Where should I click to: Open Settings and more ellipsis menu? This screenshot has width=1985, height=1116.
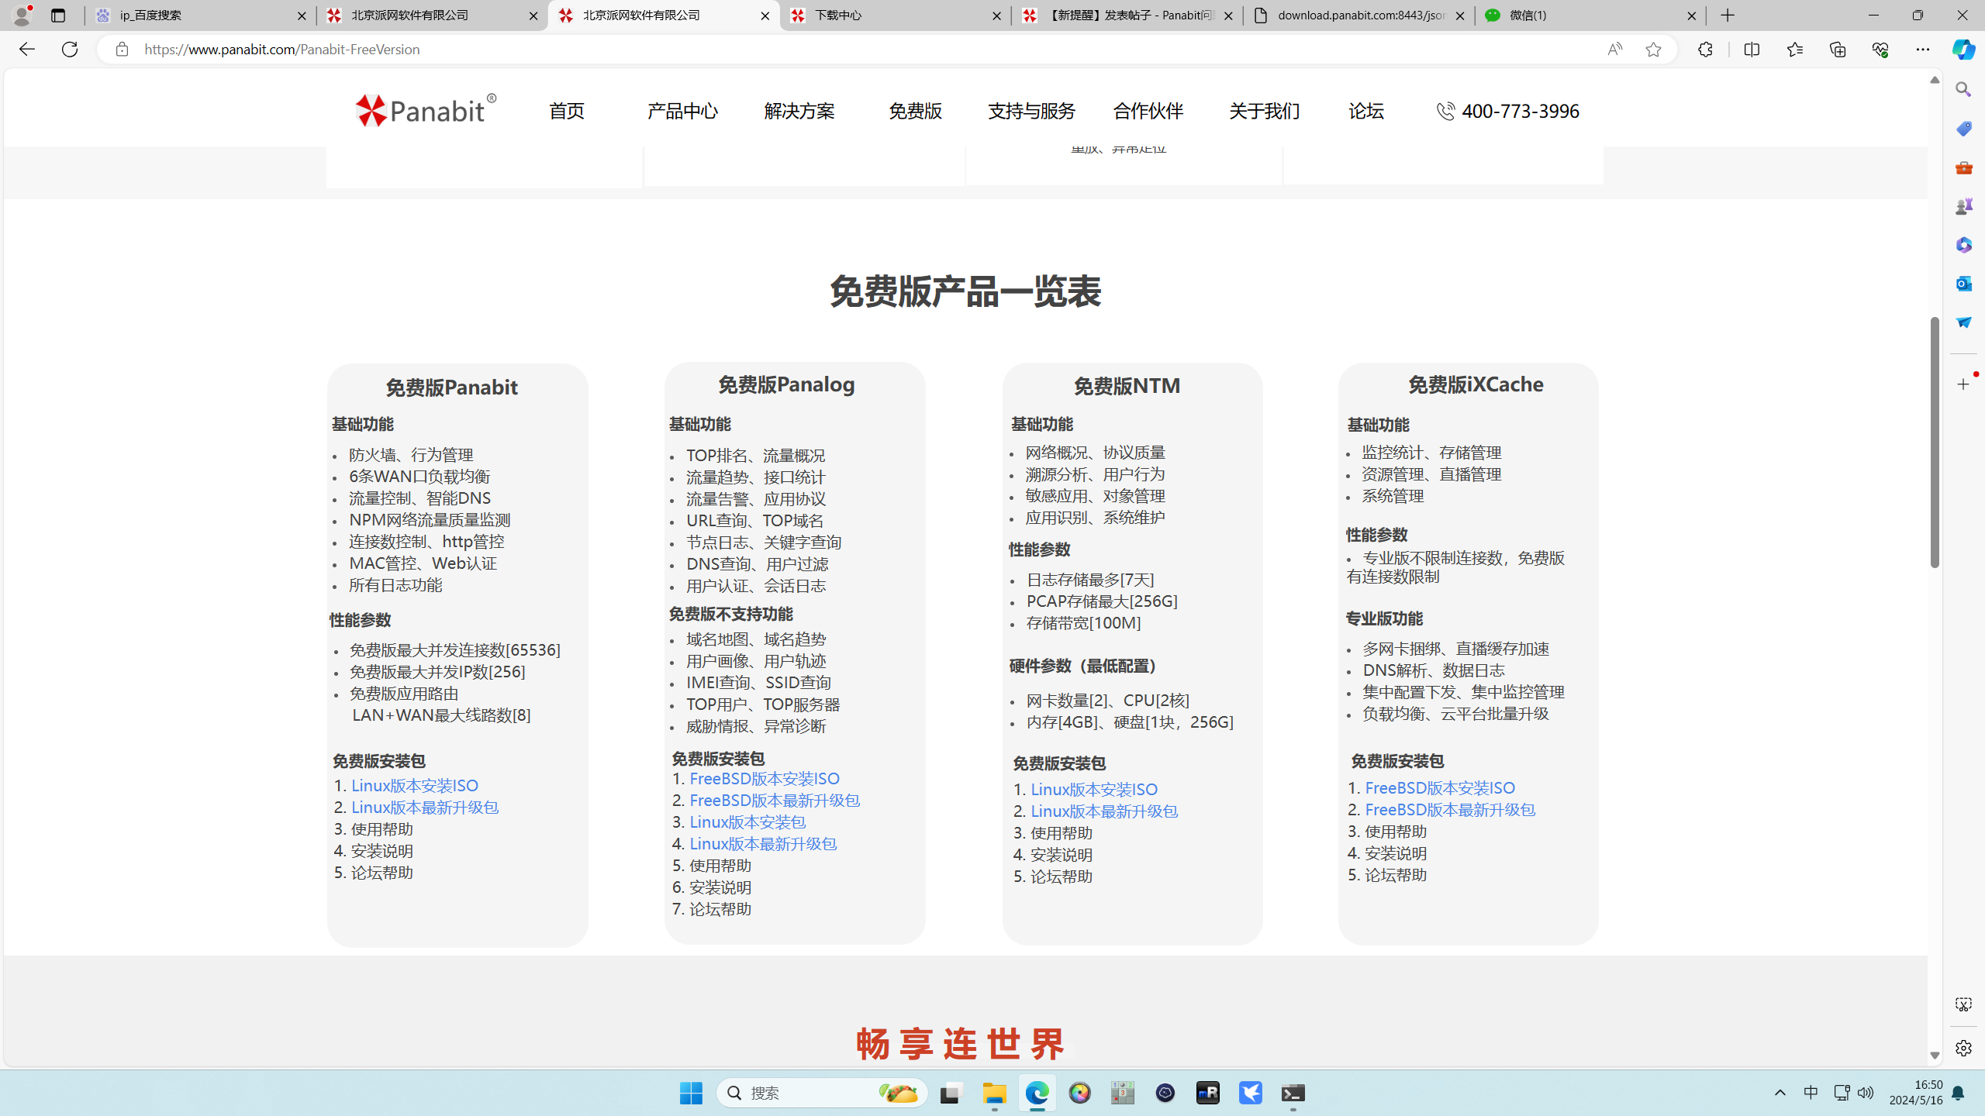[1923, 49]
